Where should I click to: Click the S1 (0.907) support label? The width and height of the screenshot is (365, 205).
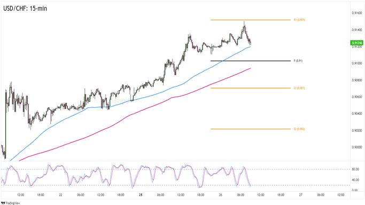[x=299, y=88]
